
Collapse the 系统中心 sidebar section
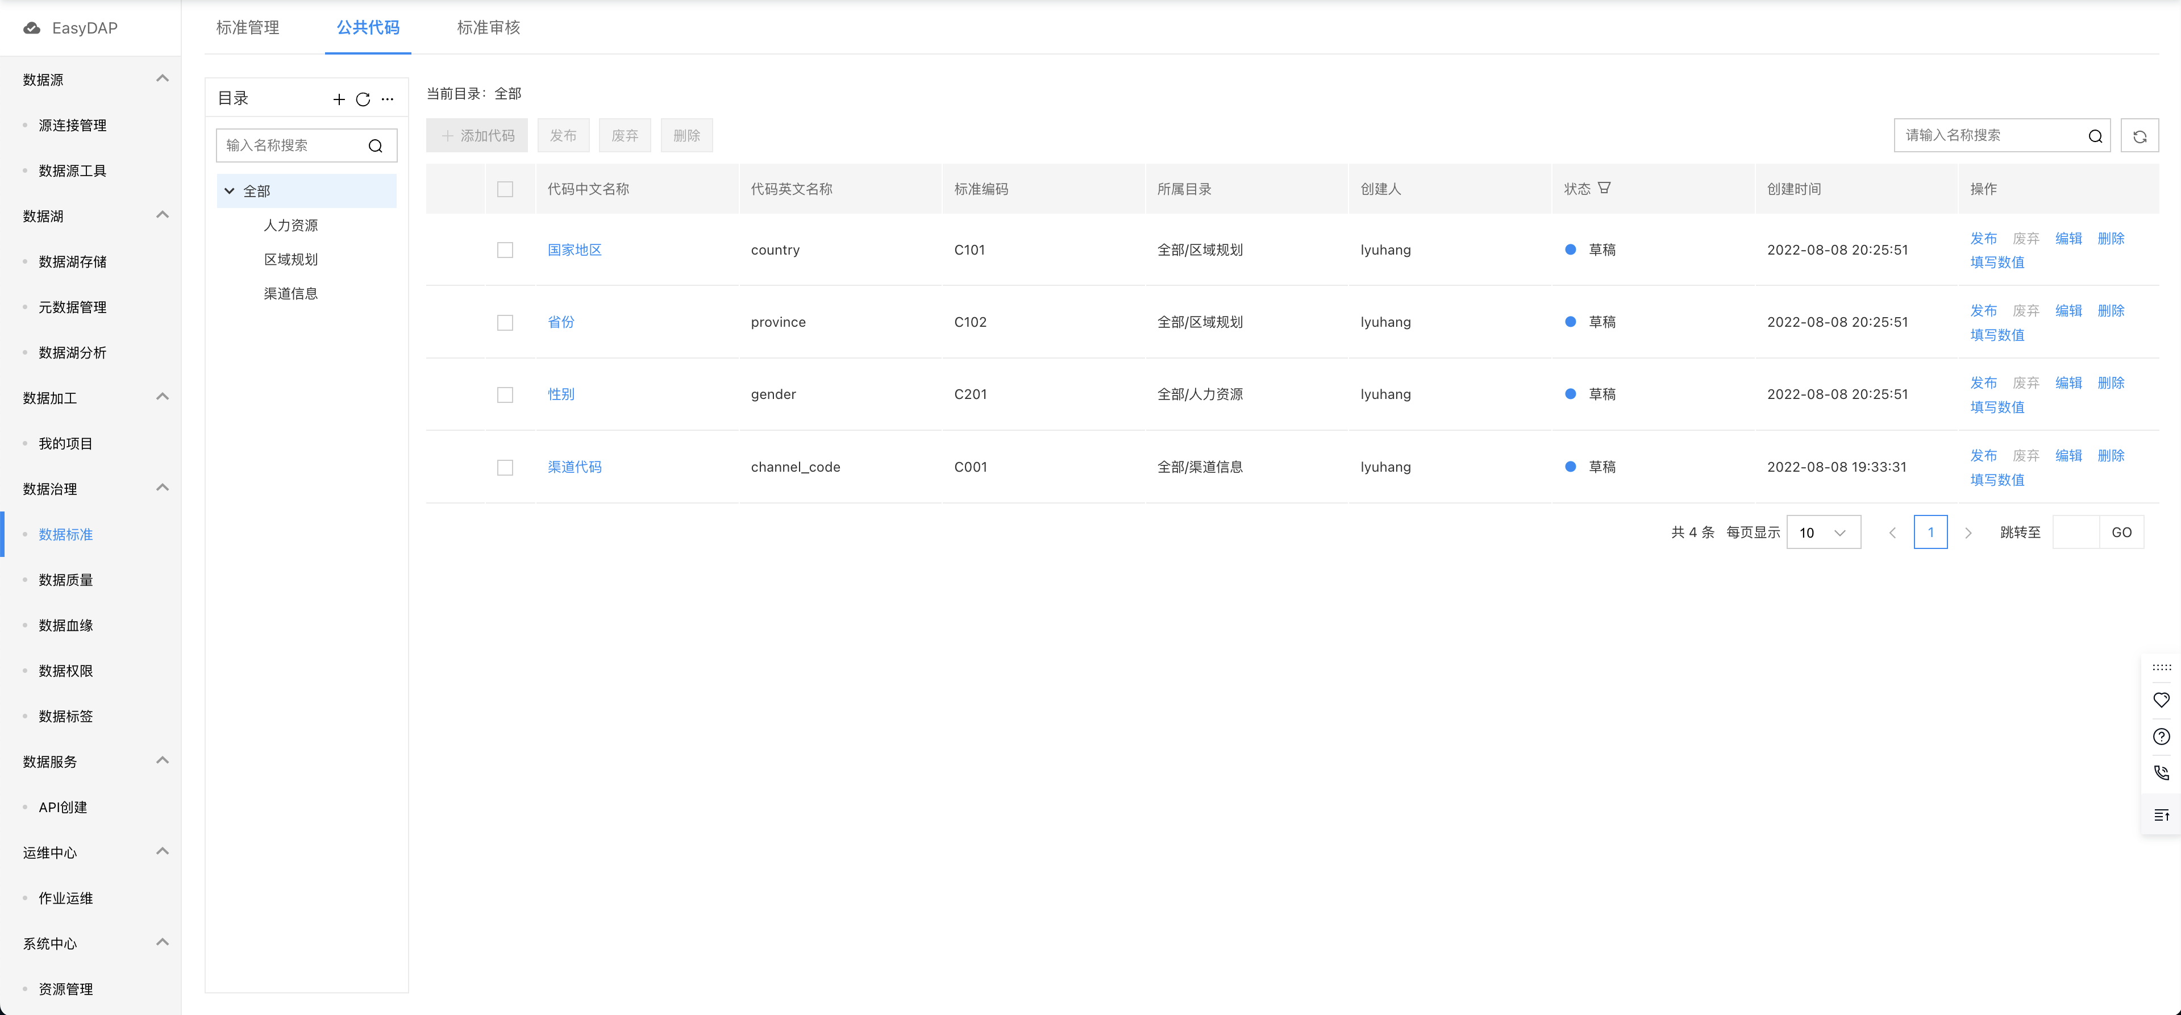tap(163, 942)
